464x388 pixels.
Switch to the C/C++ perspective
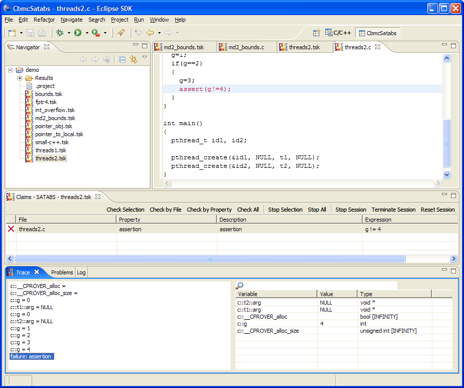338,33
